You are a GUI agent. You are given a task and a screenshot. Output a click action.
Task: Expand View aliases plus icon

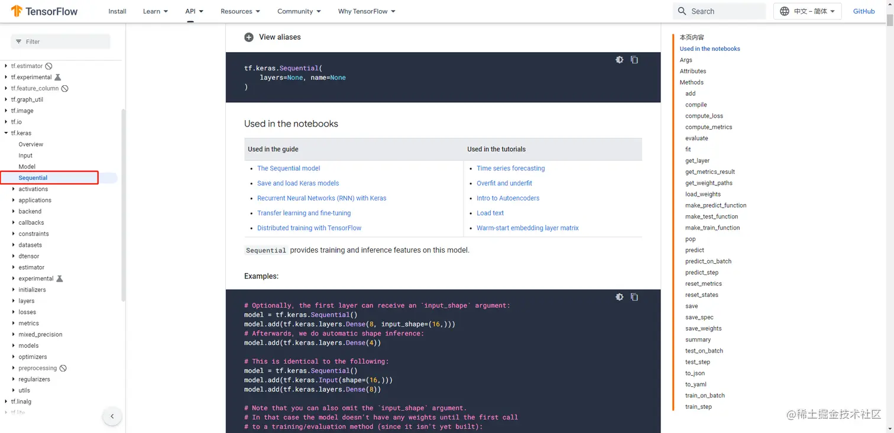click(249, 37)
